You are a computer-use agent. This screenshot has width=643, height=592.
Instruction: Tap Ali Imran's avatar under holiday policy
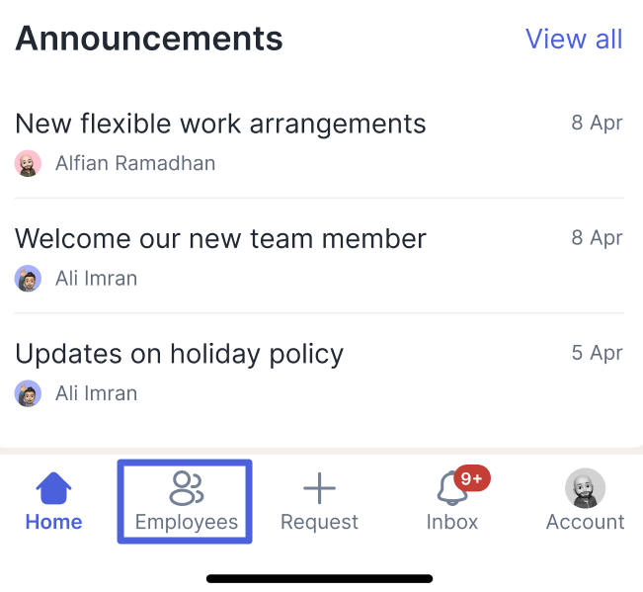click(x=28, y=393)
